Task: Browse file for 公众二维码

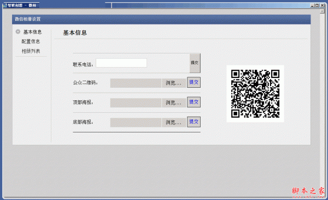Action: pos(174,83)
